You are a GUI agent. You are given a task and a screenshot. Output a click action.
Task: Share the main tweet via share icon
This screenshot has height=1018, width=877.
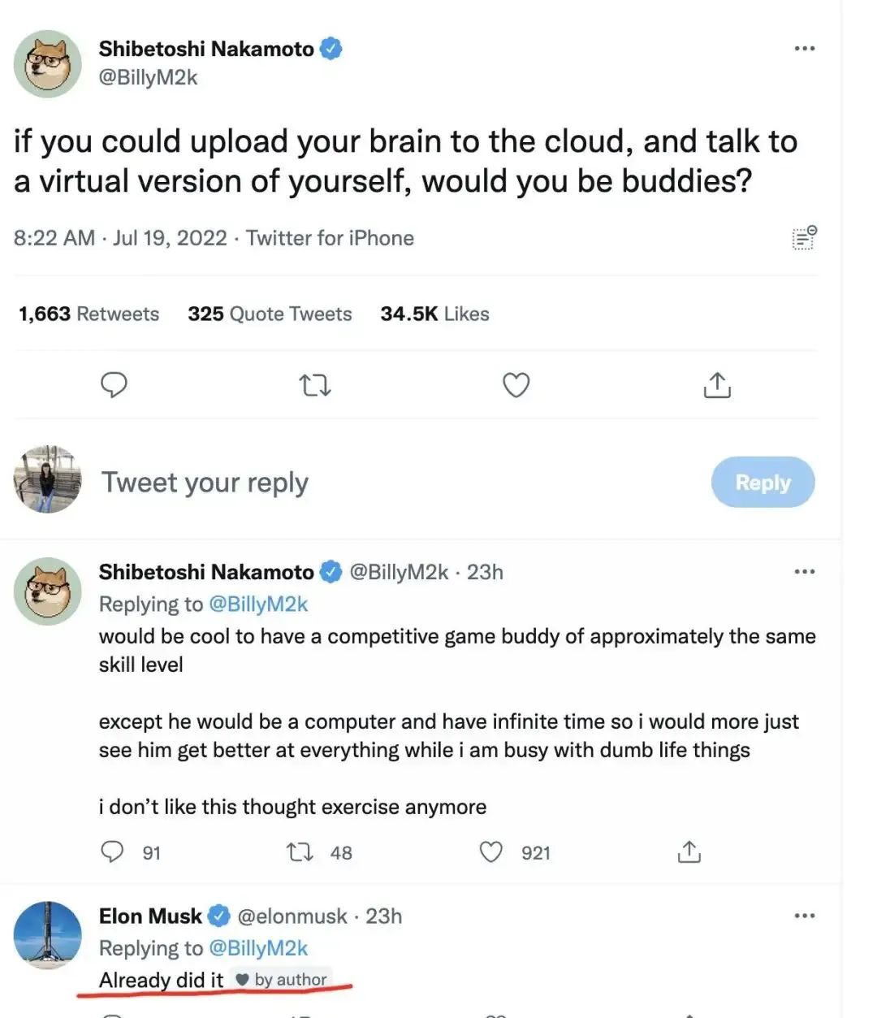click(x=717, y=384)
